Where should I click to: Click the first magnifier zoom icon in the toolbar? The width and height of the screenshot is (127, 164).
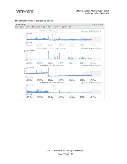click(x=53, y=27)
